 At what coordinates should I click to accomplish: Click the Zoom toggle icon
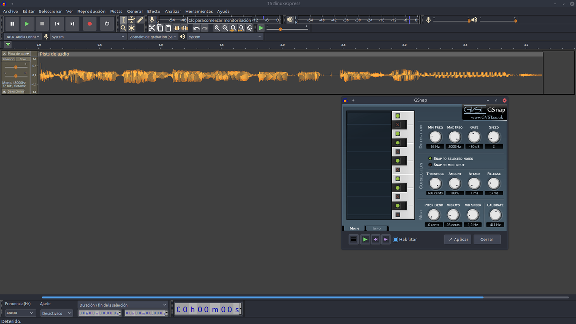(250, 28)
